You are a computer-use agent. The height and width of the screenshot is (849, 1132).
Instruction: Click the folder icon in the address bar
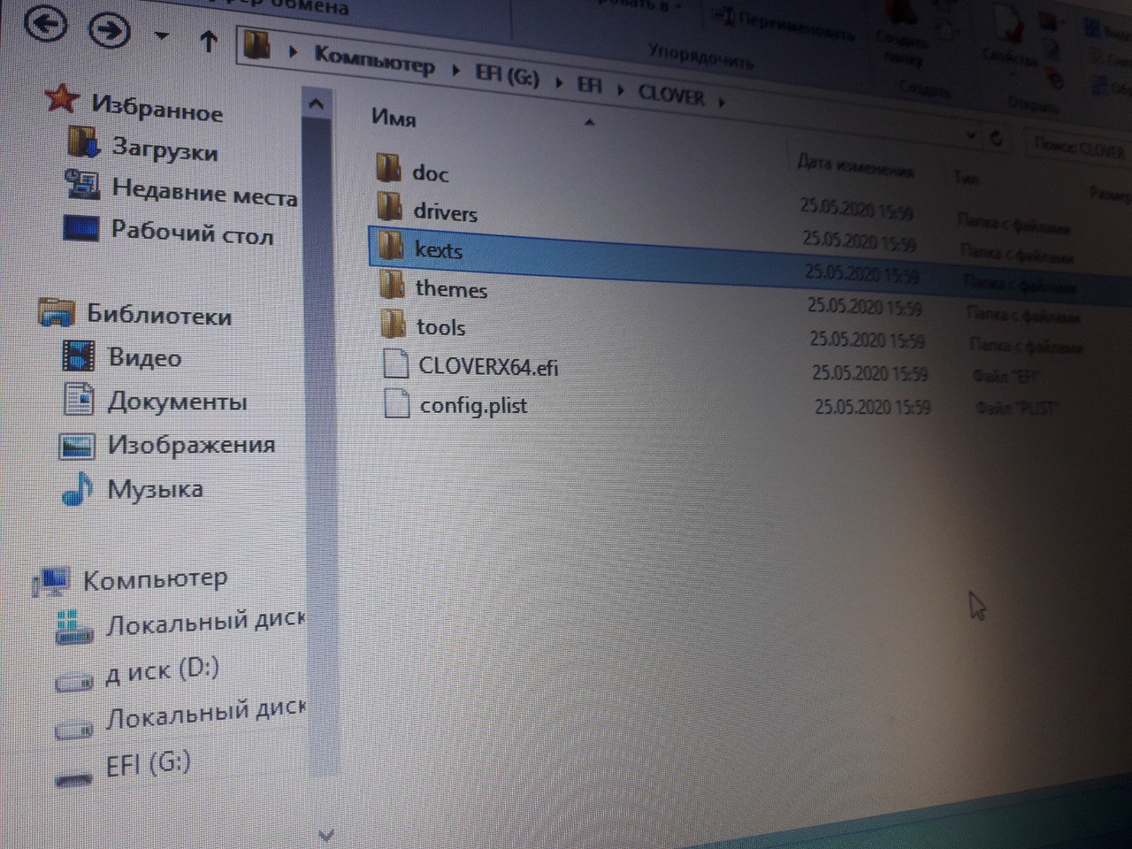(257, 44)
